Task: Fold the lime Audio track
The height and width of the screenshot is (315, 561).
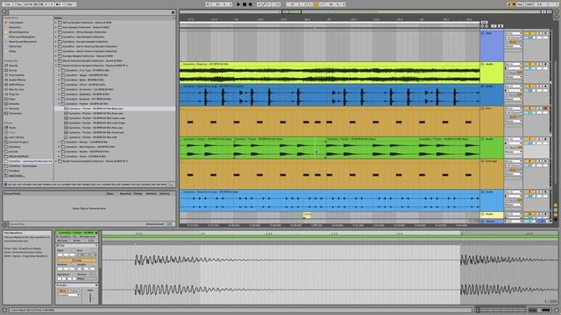Action: [483, 64]
